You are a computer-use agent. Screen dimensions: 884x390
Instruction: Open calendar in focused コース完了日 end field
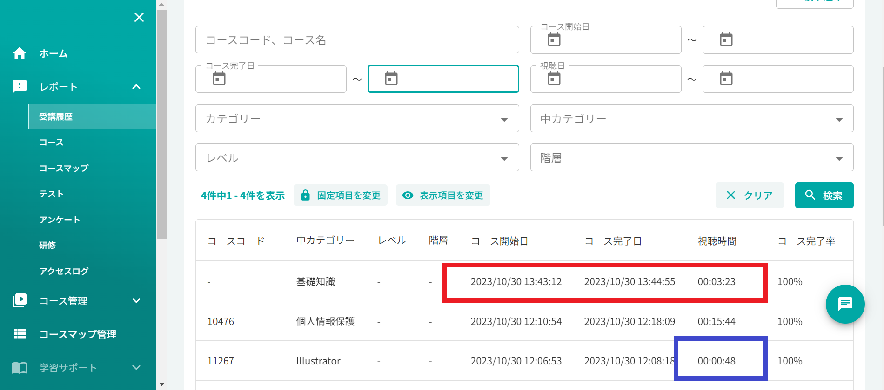(x=391, y=78)
